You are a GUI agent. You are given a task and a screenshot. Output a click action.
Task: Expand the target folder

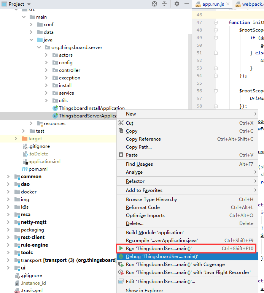tap(16, 139)
